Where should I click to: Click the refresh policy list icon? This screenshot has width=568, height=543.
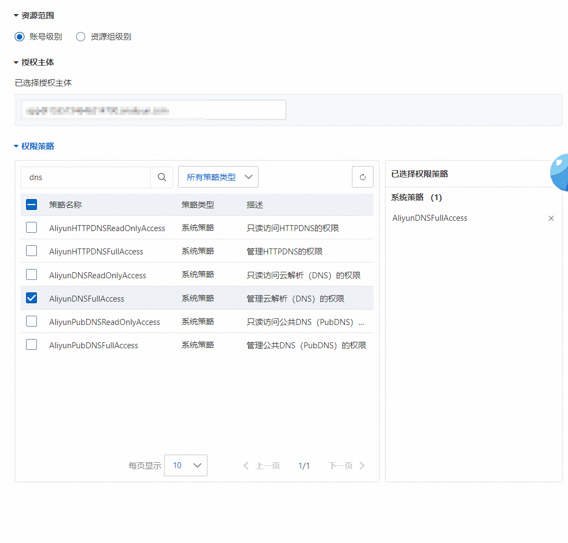click(x=363, y=177)
